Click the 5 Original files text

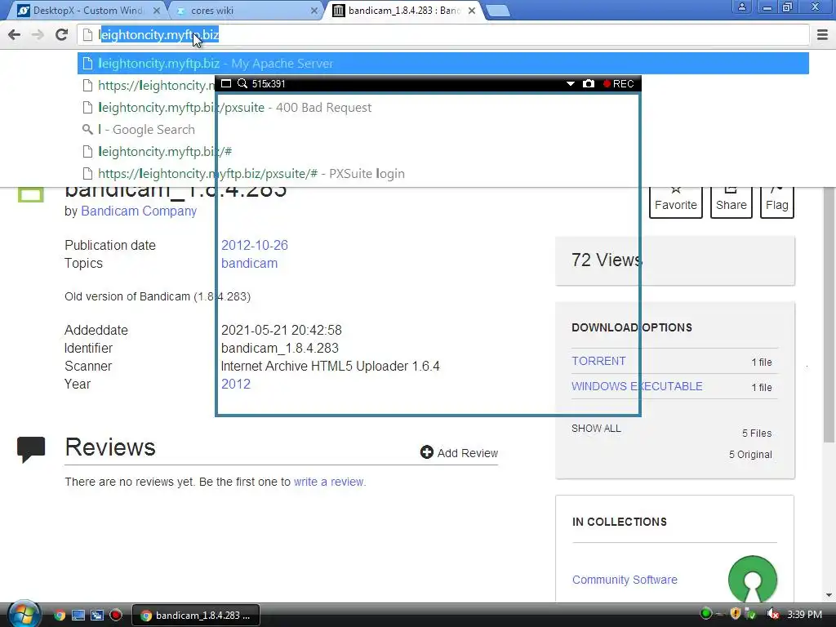pos(750,454)
